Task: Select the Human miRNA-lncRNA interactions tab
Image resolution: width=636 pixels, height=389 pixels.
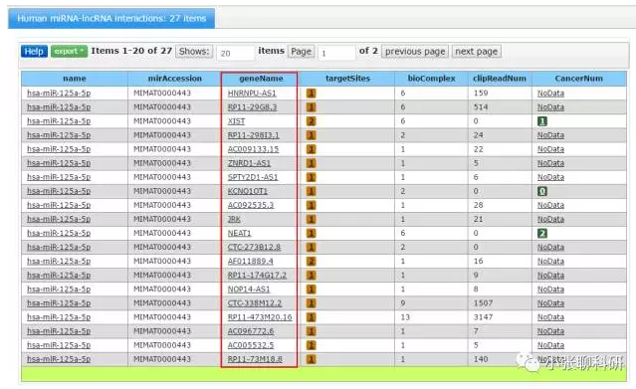Action: (x=111, y=18)
